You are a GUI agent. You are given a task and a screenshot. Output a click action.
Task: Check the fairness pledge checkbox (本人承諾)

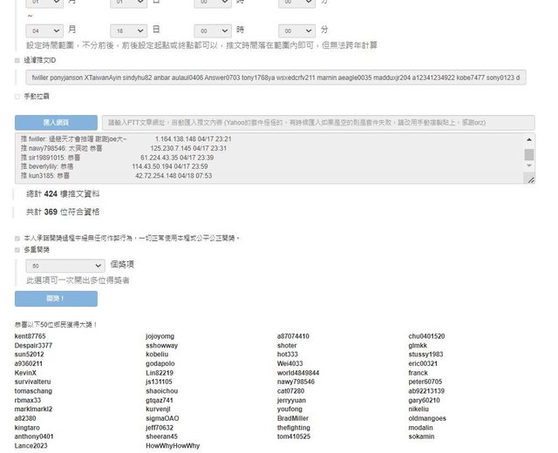click(x=17, y=237)
